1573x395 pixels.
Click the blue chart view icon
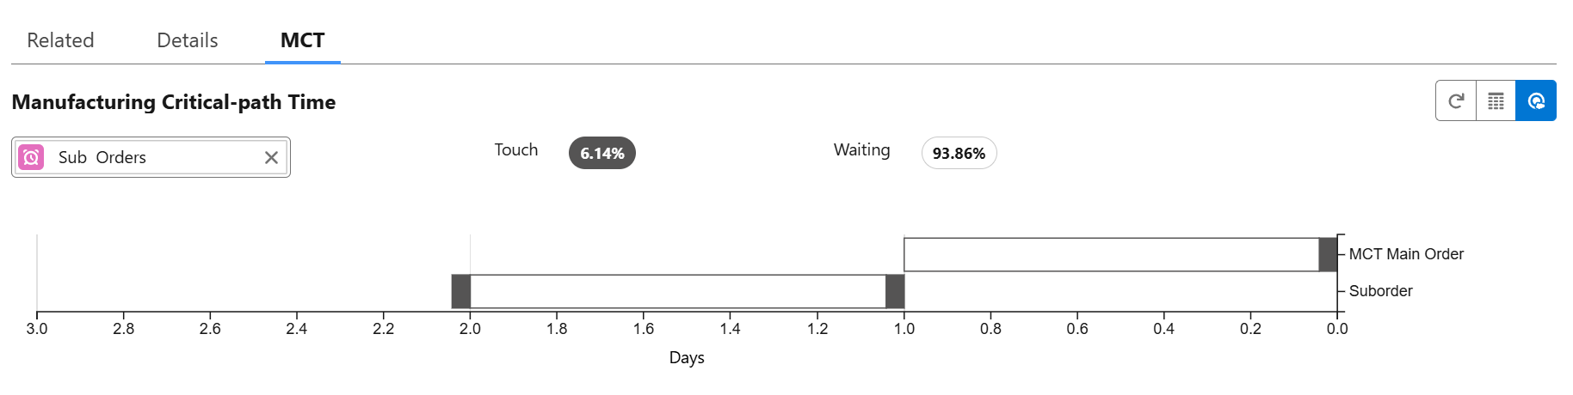click(1536, 101)
